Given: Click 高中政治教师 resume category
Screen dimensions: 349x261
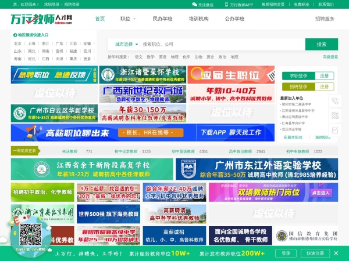Looking at the screenshot, I should [240, 151].
